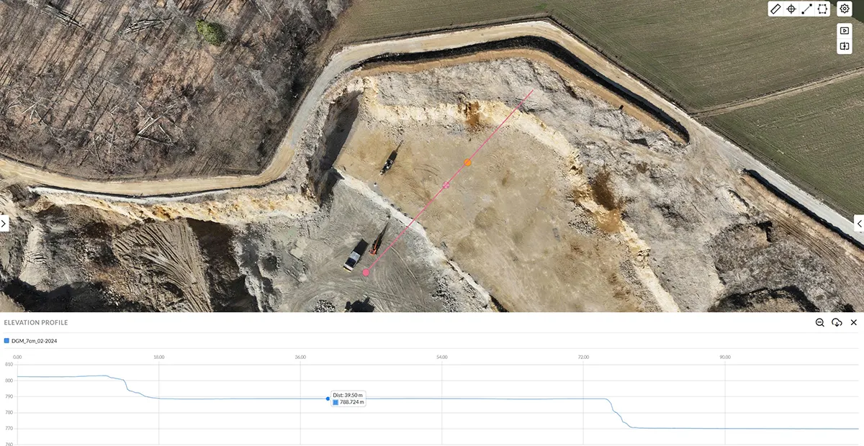Activate the crosshair point marker tool
864x446 pixels.
791,9
